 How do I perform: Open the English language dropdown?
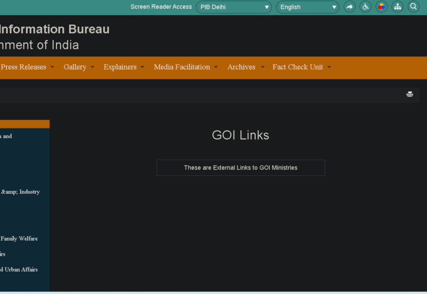point(308,7)
